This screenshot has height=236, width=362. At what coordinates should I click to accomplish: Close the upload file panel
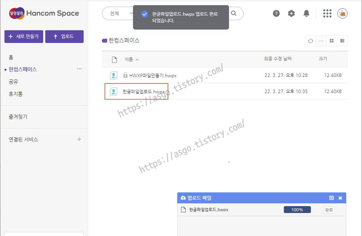[340, 198]
